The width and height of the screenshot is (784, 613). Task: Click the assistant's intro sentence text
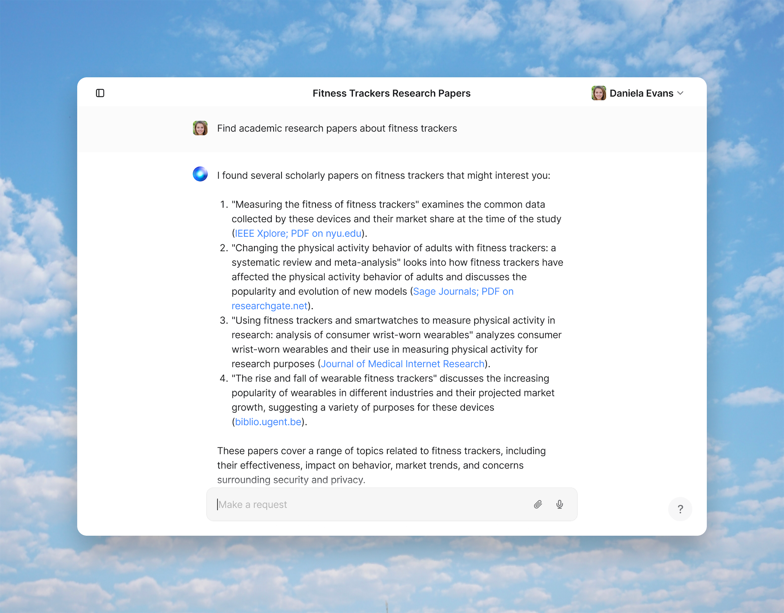click(x=383, y=175)
